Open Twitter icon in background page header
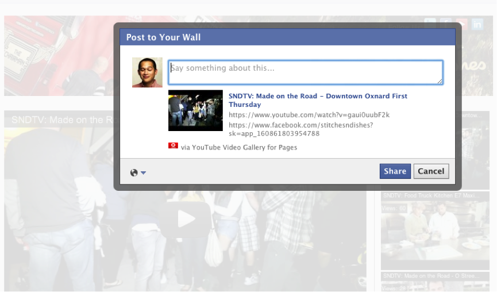The image size is (497, 292). (x=430, y=24)
